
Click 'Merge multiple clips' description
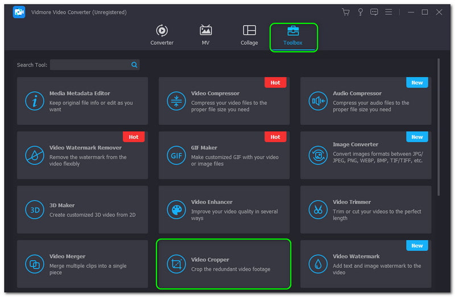point(88,269)
